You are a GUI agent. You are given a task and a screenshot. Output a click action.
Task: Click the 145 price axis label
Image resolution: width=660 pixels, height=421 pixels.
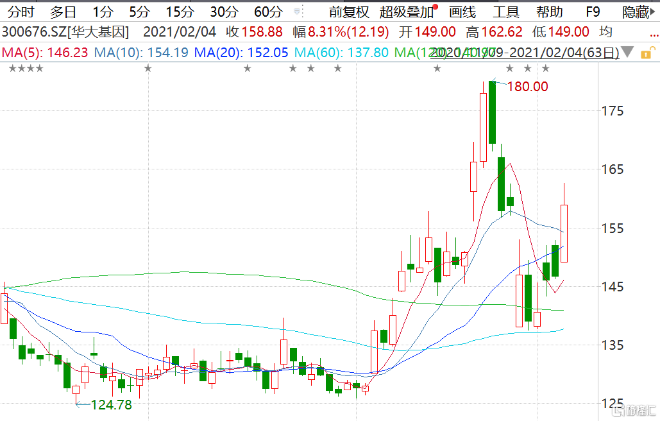point(613,287)
